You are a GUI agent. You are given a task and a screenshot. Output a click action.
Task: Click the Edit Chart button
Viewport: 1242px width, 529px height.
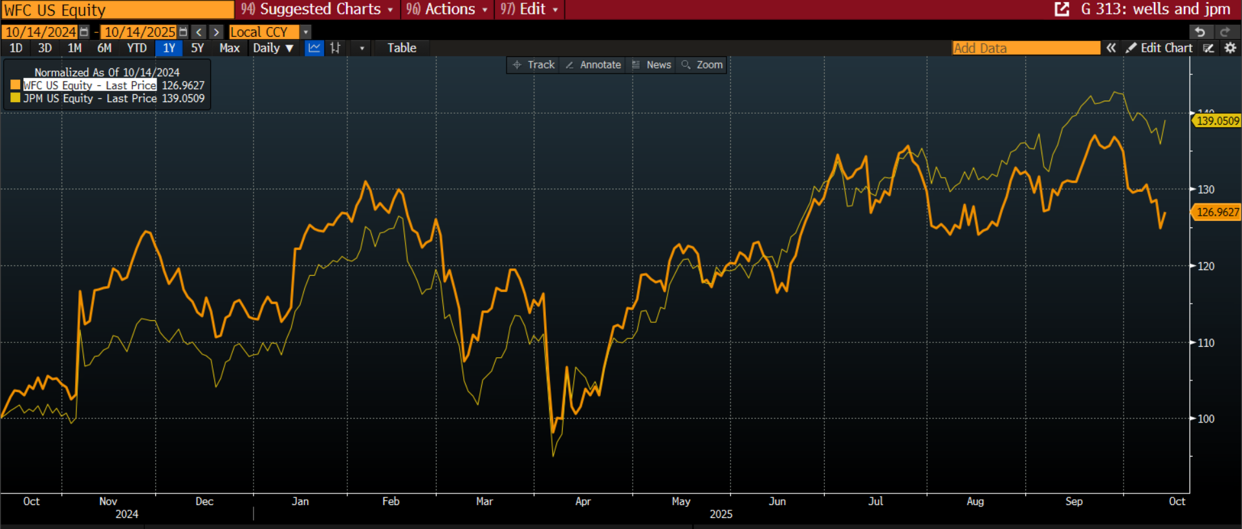[1159, 48]
